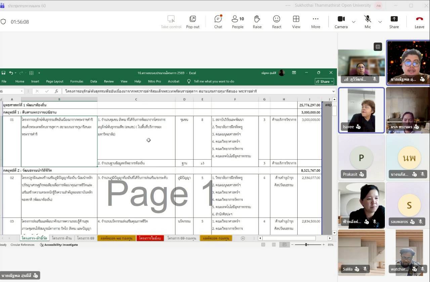Expand microphone options dropdown arrow
Screen dimensions: 430x282
(x=380, y=22)
